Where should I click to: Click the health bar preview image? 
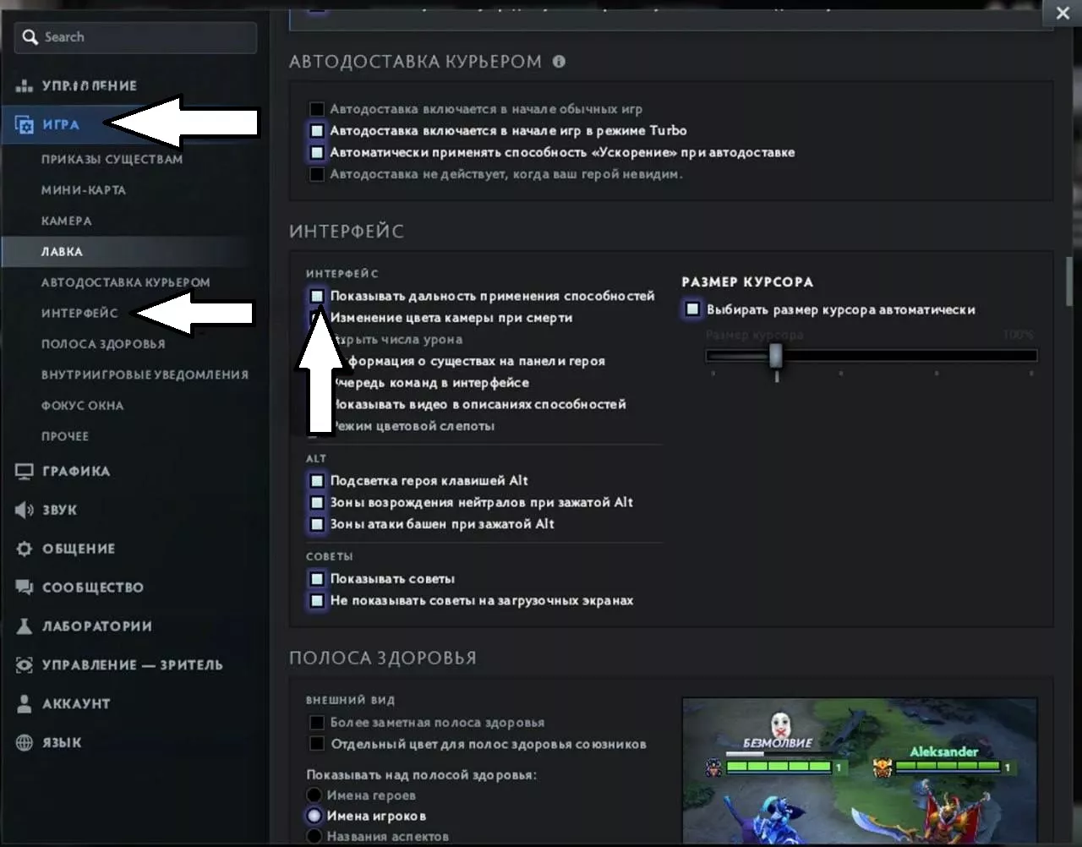860,770
